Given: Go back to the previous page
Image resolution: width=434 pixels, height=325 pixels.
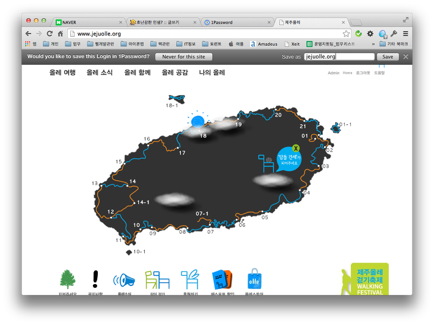Looking at the screenshot, I should coord(28,34).
